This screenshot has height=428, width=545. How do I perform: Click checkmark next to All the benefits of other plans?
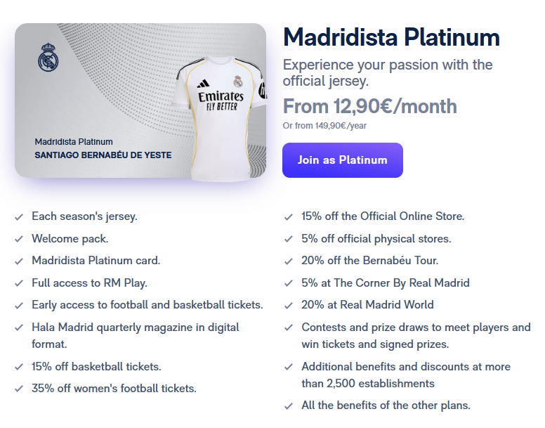tap(289, 406)
